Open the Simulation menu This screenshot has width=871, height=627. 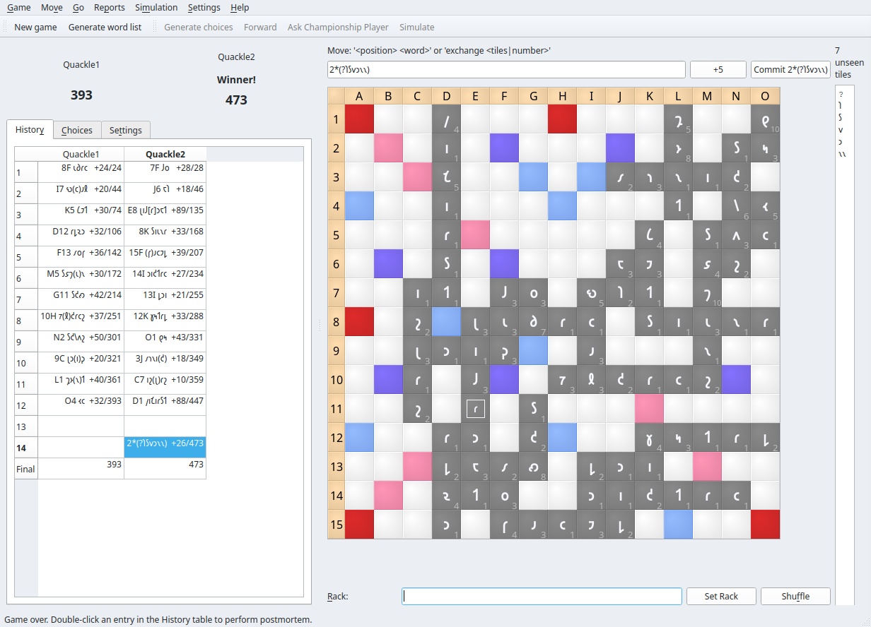click(x=156, y=8)
